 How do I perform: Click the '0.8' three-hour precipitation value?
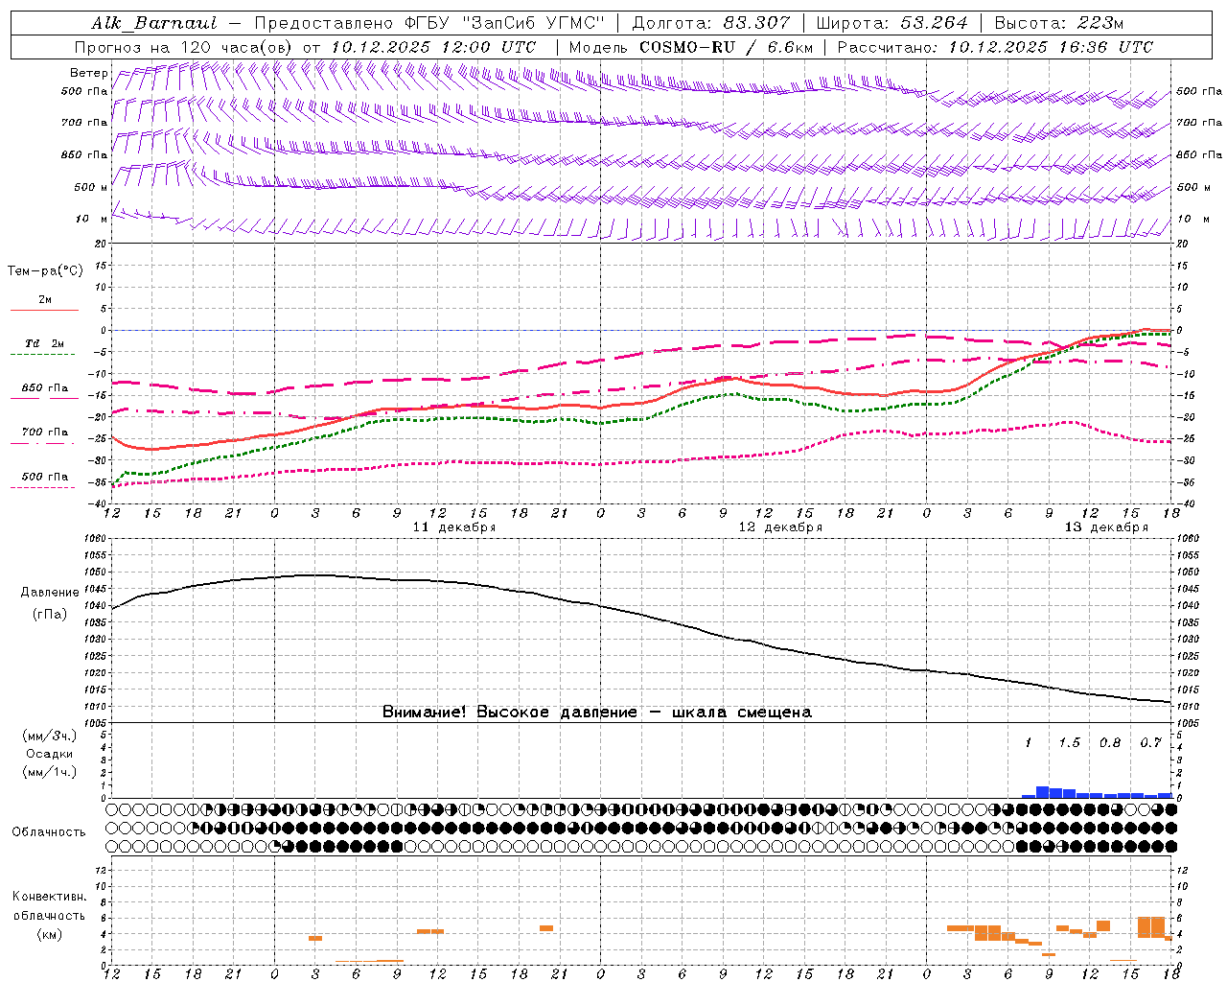coord(1110,743)
